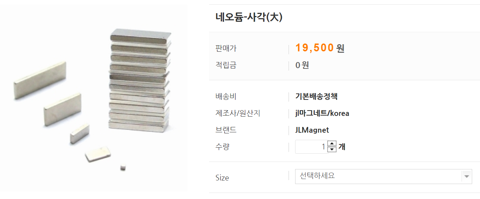Decrease quantity with the down arrow
The width and height of the screenshot is (480, 199).
click(332, 149)
